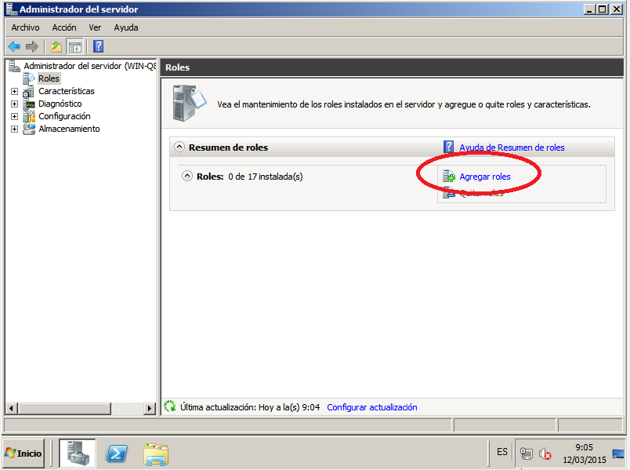Expand the Almacenamiento tree node

(14, 129)
